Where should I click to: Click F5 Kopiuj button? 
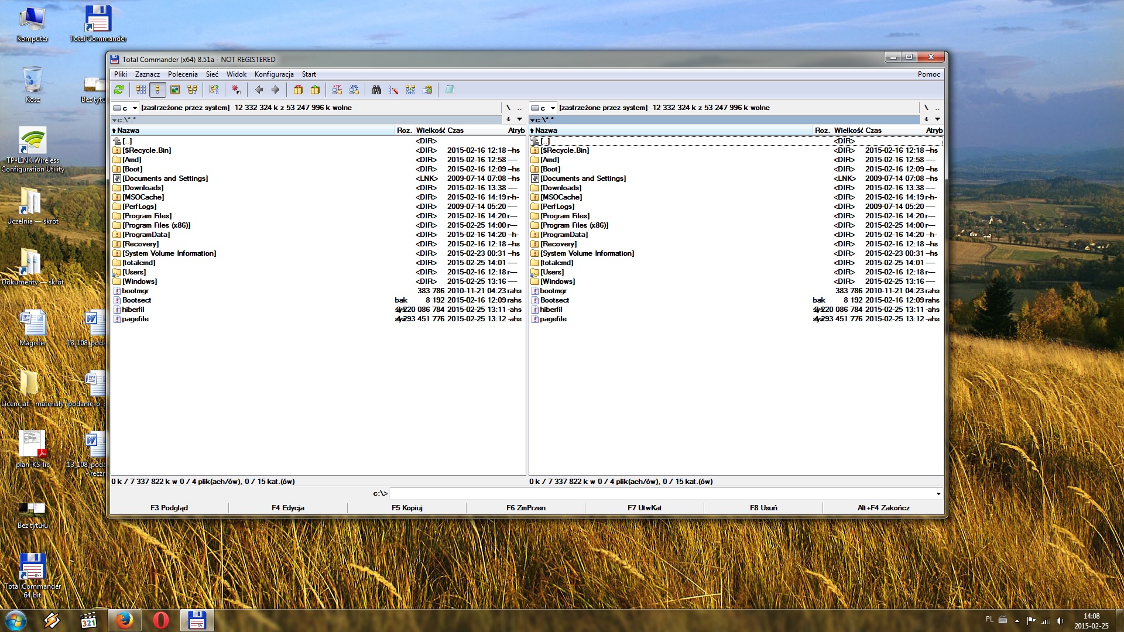coord(407,508)
